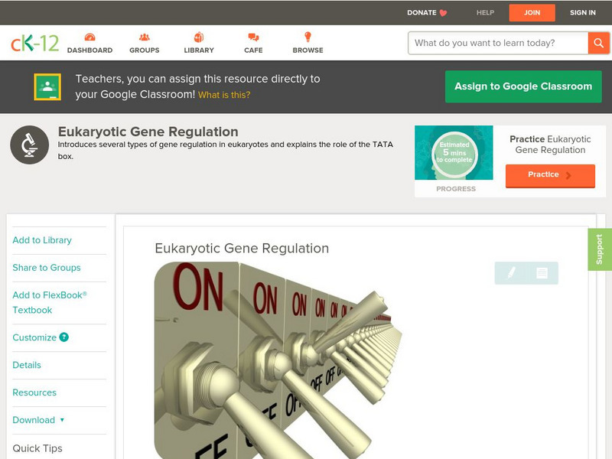This screenshot has height=459, width=612.
Task: Click the Google Classroom logo icon
Action: tap(47, 86)
